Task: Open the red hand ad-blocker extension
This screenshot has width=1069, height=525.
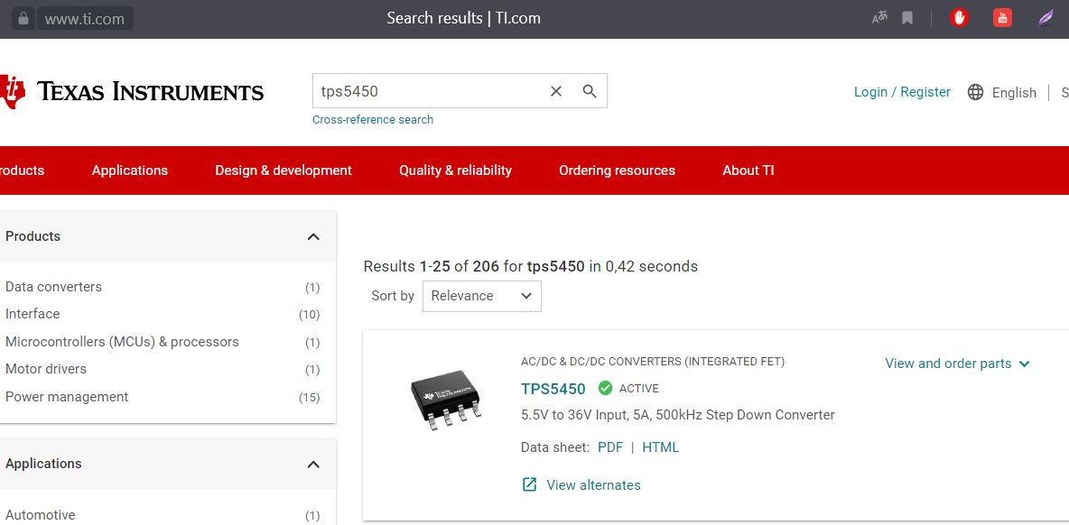Action: pyautogui.click(x=959, y=18)
